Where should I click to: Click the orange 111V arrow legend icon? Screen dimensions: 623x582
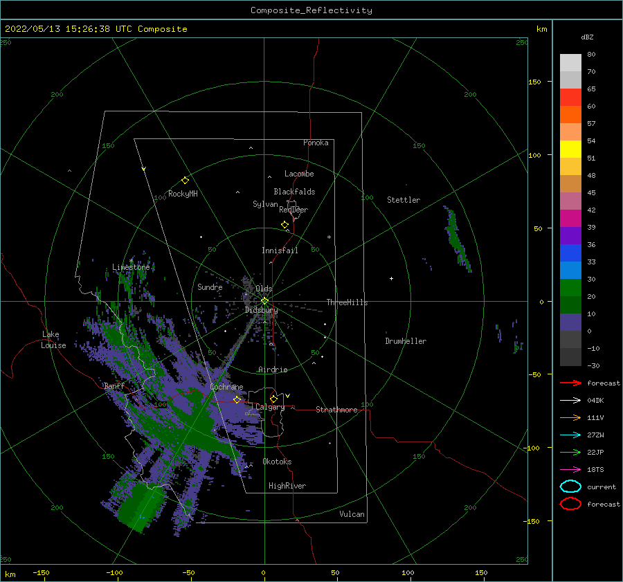(x=570, y=417)
